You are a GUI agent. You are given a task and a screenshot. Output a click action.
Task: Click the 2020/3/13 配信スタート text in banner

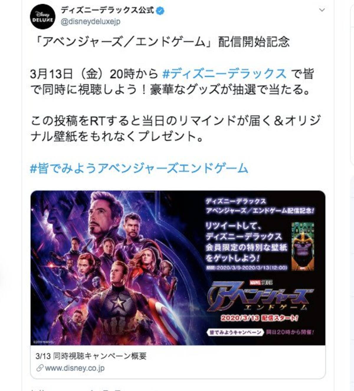click(260, 318)
